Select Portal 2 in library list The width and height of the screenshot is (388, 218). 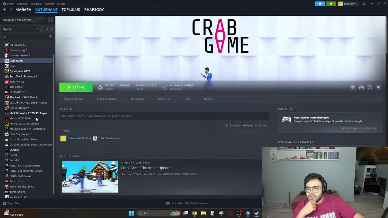[15, 160]
